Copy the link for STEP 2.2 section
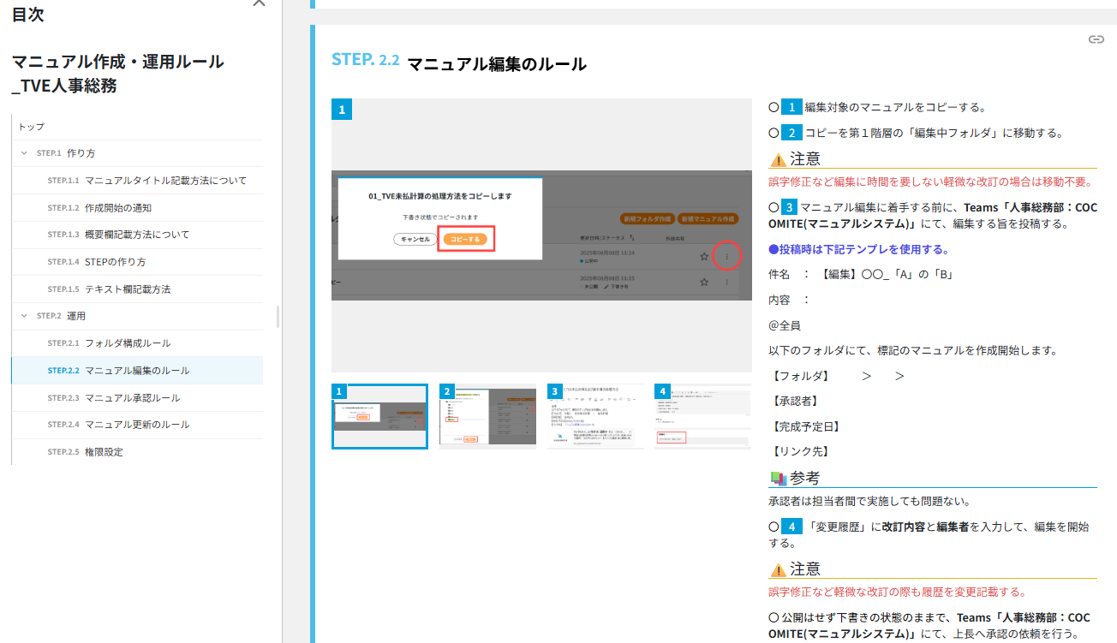Viewport: 1117px width, 643px height. click(x=1096, y=39)
